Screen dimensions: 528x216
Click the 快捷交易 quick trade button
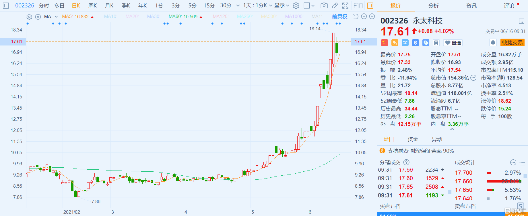click(x=512, y=43)
